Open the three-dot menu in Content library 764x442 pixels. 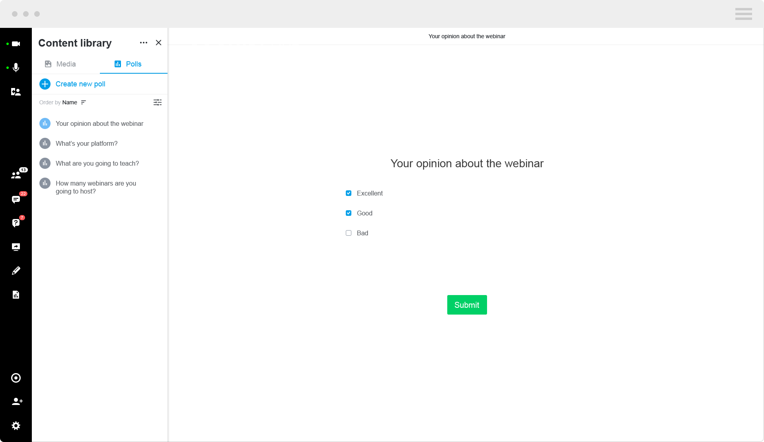click(x=143, y=43)
